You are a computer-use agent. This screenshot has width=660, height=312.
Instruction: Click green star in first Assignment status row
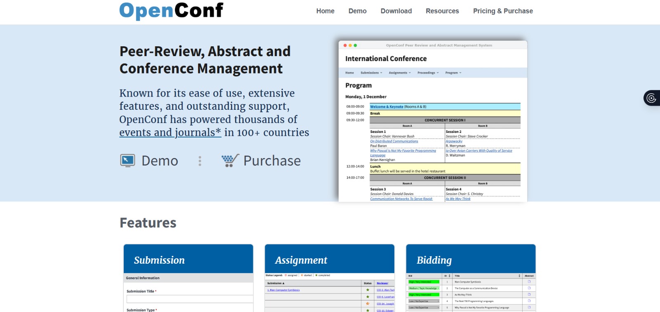(x=368, y=290)
